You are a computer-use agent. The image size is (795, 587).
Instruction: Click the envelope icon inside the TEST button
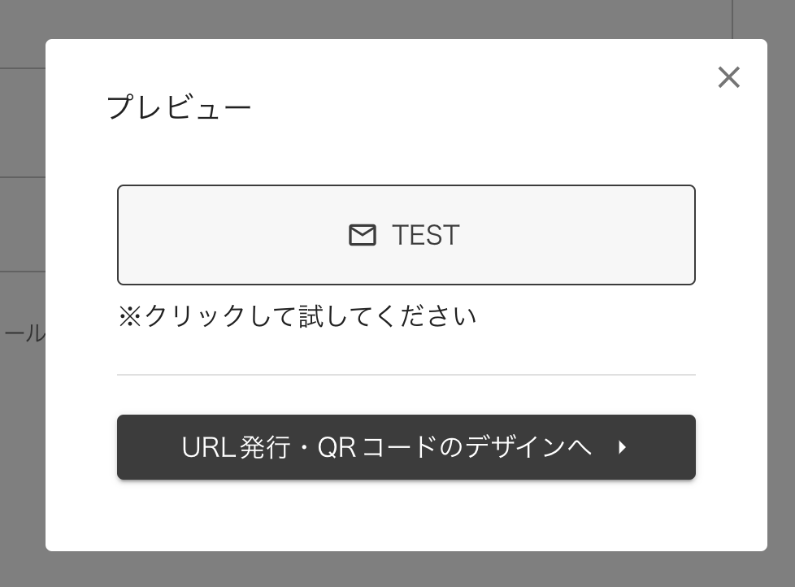click(363, 236)
